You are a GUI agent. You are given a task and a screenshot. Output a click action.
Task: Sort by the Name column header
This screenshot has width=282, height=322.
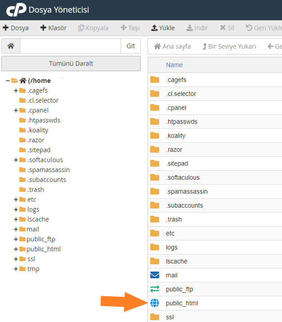pos(174,65)
